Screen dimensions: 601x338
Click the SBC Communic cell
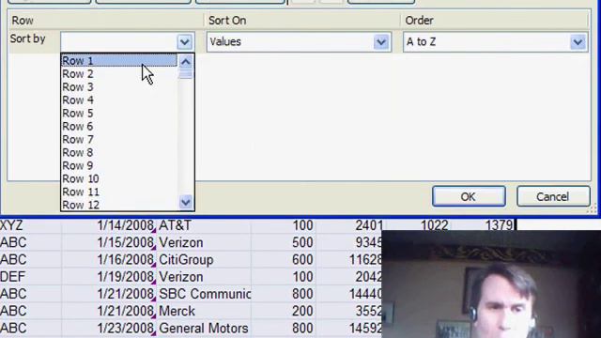click(x=204, y=294)
